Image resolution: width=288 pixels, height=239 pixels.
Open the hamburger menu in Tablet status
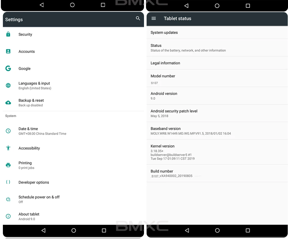pos(154,18)
